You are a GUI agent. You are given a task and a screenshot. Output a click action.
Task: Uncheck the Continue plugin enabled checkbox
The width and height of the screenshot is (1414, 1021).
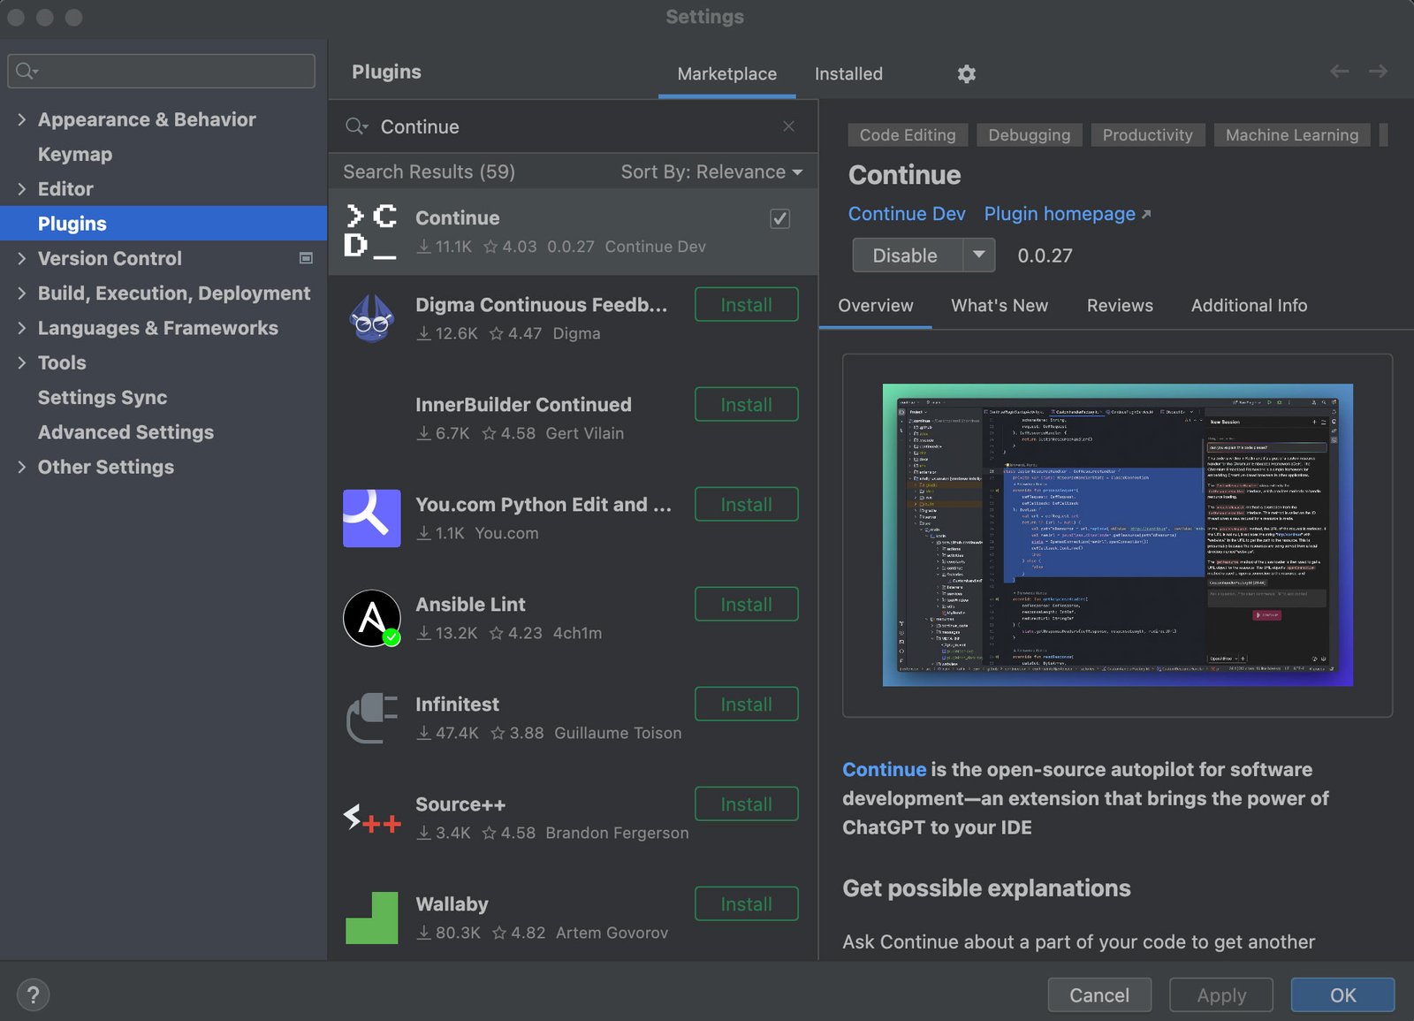pos(779,218)
